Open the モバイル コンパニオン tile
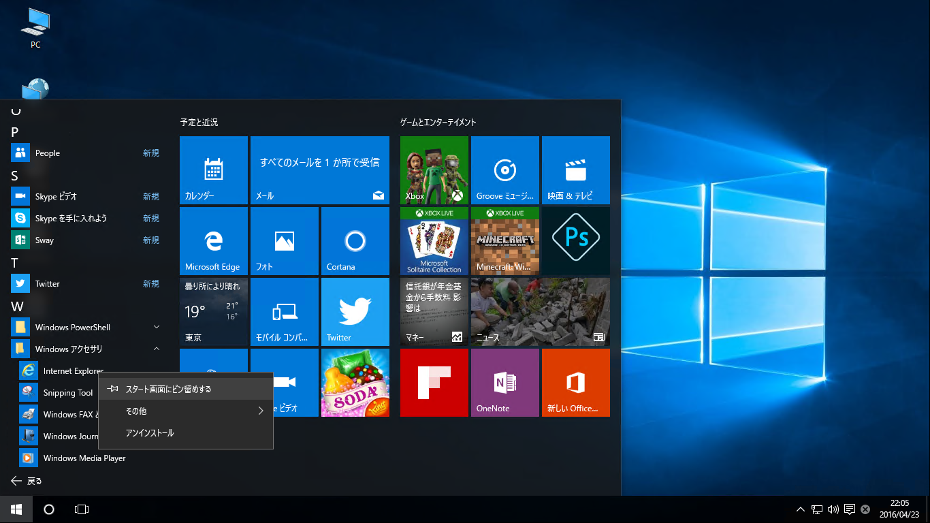Image resolution: width=930 pixels, height=523 pixels. pyautogui.click(x=285, y=312)
